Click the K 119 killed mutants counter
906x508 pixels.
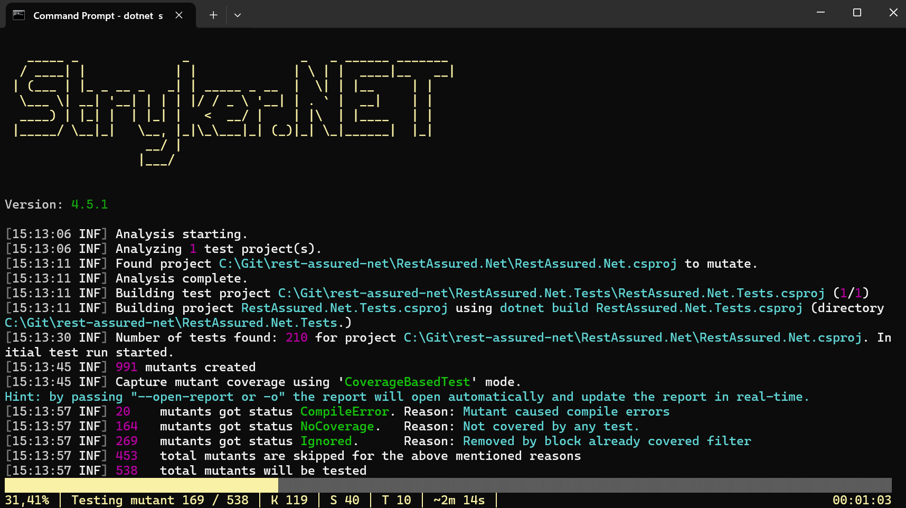(x=289, y=500)
